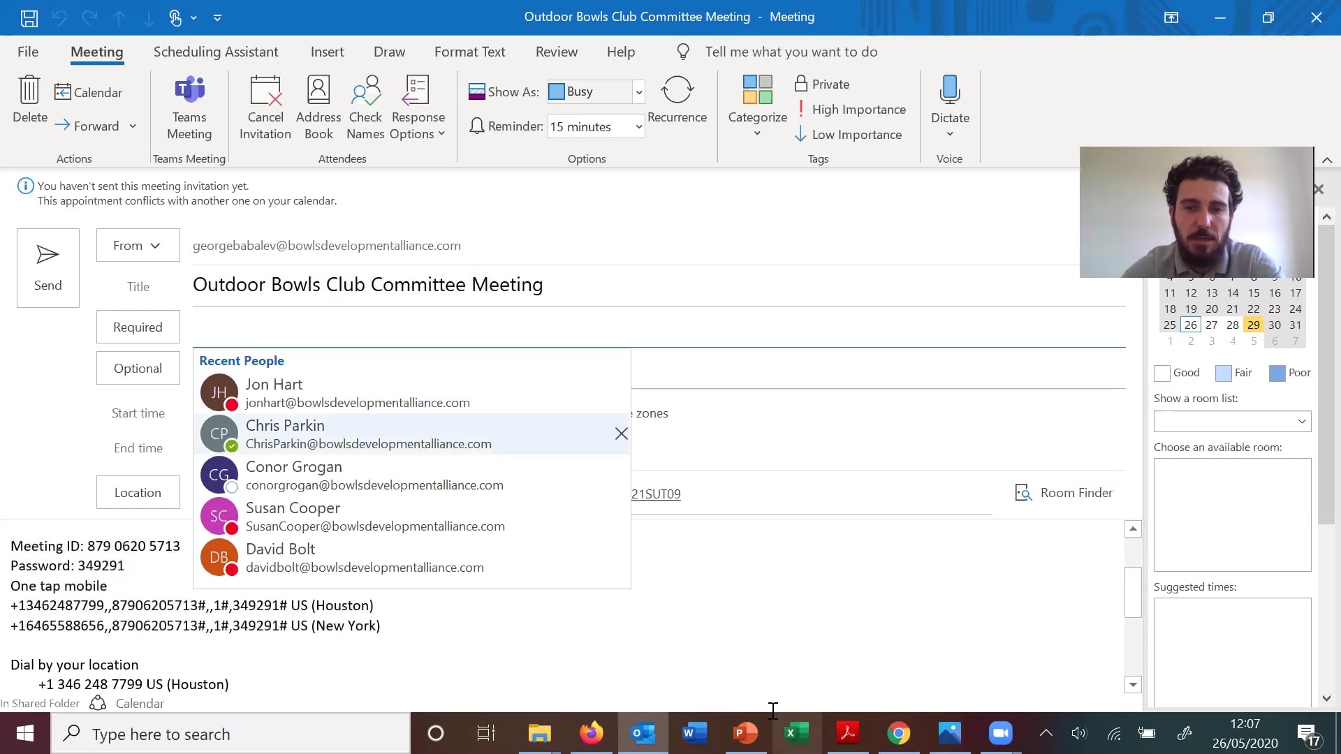Image resolution: width=1341 pixels, height=754 pixels.
Task: Open the Room Finder
Action: coord(1064,493)
